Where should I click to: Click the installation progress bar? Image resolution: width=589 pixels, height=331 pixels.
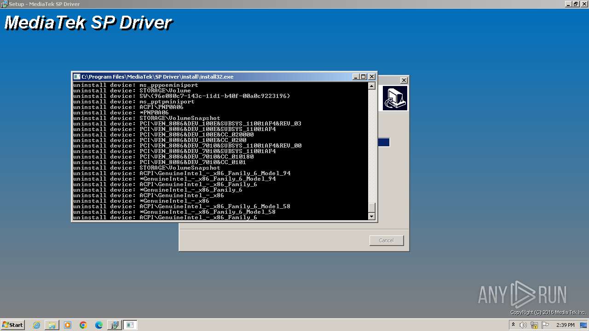point(384,143)
